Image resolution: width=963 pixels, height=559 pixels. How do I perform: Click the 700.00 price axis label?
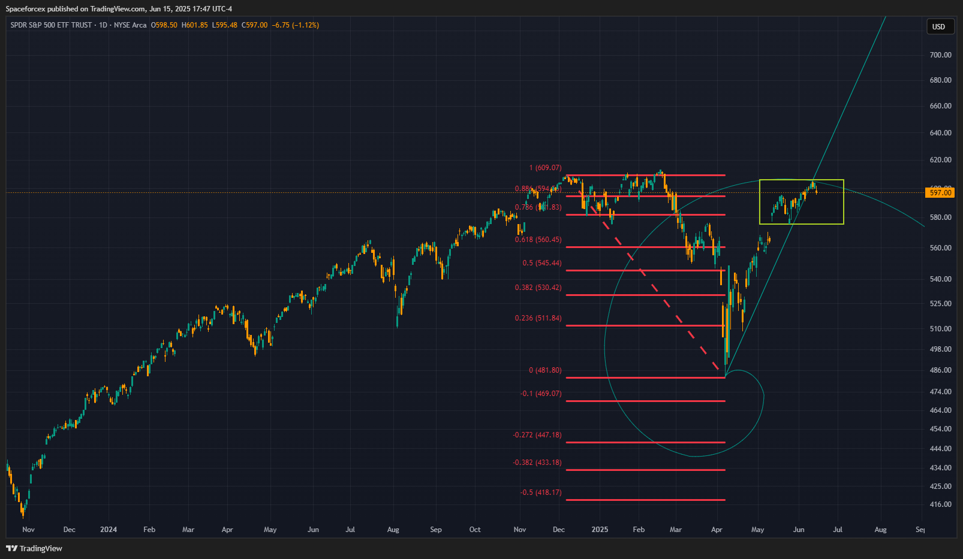pos(940,55)
